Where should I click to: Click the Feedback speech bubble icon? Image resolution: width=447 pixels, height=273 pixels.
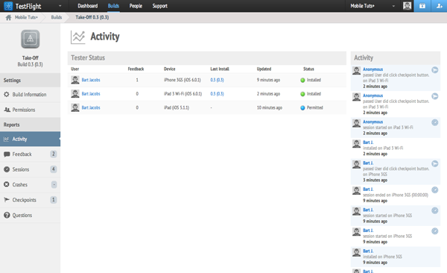click(7, 154)
